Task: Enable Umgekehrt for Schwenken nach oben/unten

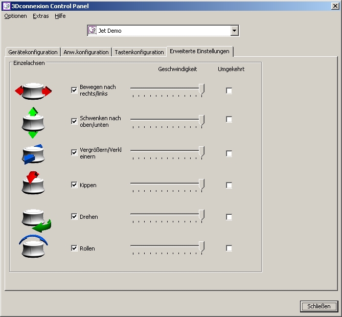Action: click(x=229, y=119)
